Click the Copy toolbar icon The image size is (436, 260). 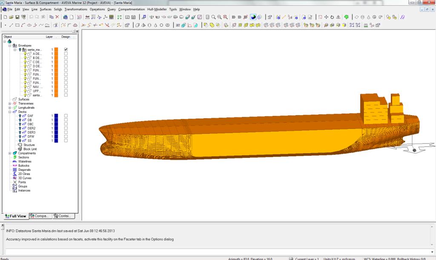click(52, 17)
